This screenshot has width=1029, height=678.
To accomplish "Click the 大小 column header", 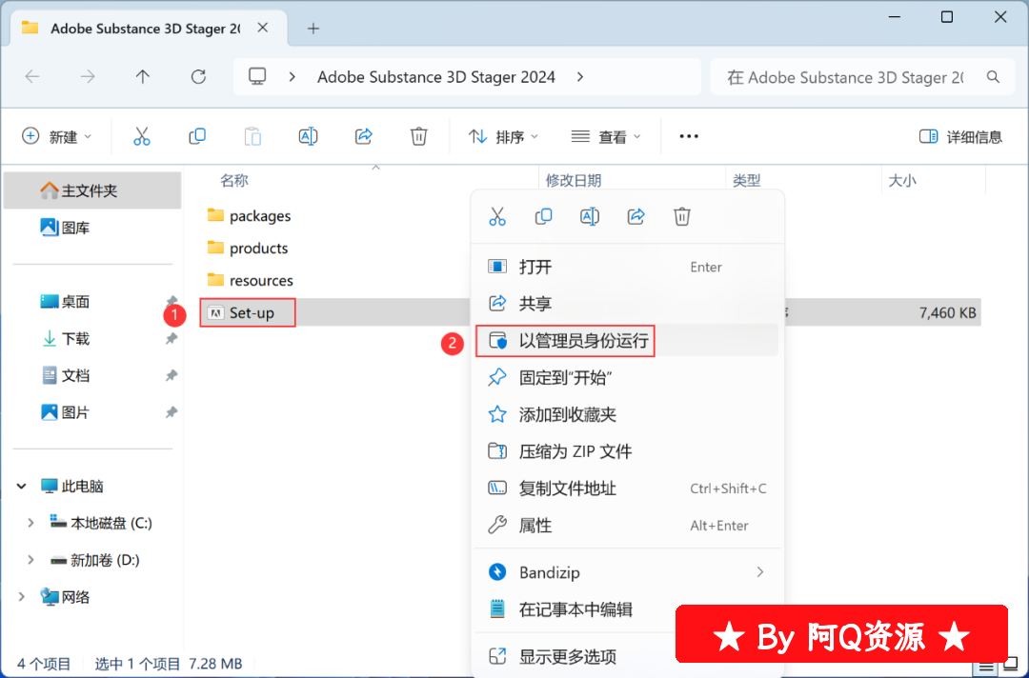I will tap(902, 181).
